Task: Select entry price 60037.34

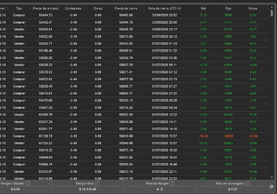Action: pyautogui.click(x=46, y=122)
